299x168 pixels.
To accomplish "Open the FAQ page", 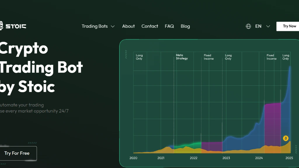I will click(x=169, y=26).
